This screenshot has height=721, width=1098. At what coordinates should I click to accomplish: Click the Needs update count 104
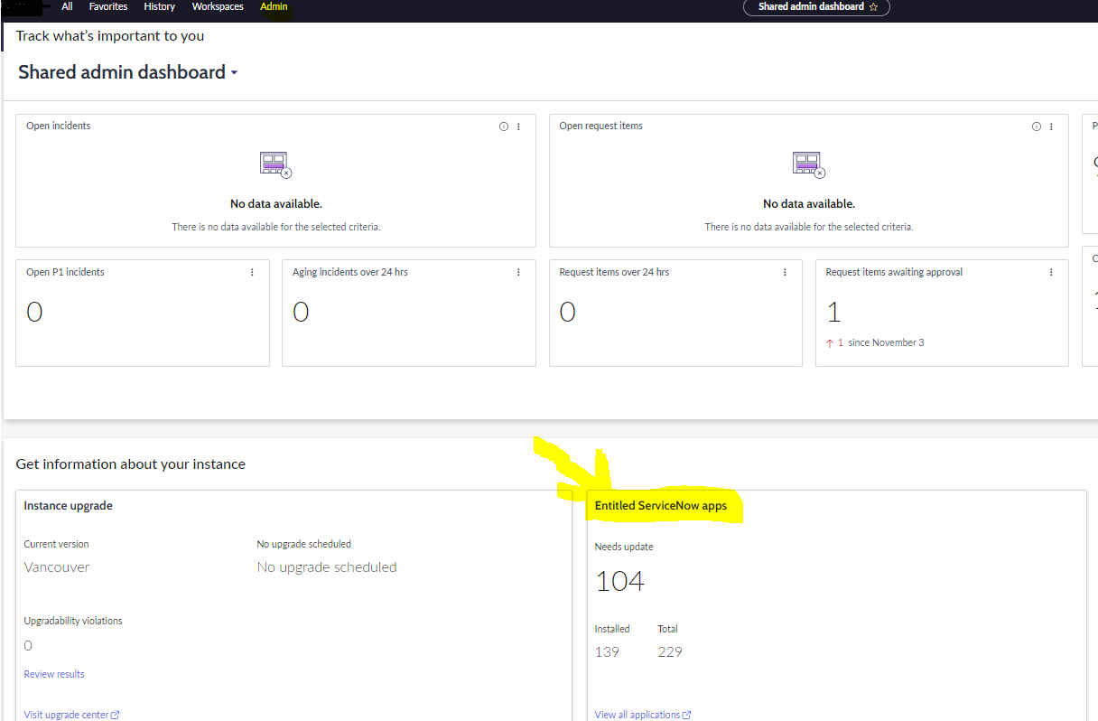(x=619, y=581)
